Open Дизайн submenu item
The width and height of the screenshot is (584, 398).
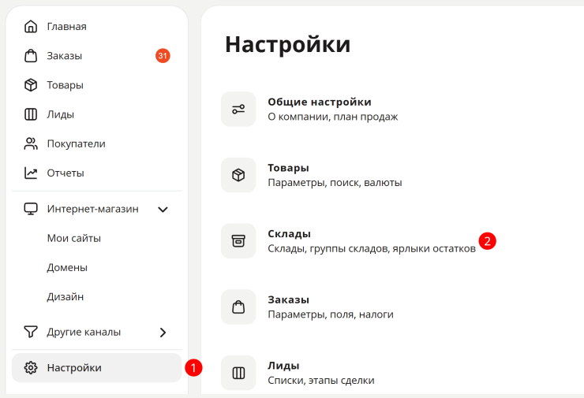66,297
